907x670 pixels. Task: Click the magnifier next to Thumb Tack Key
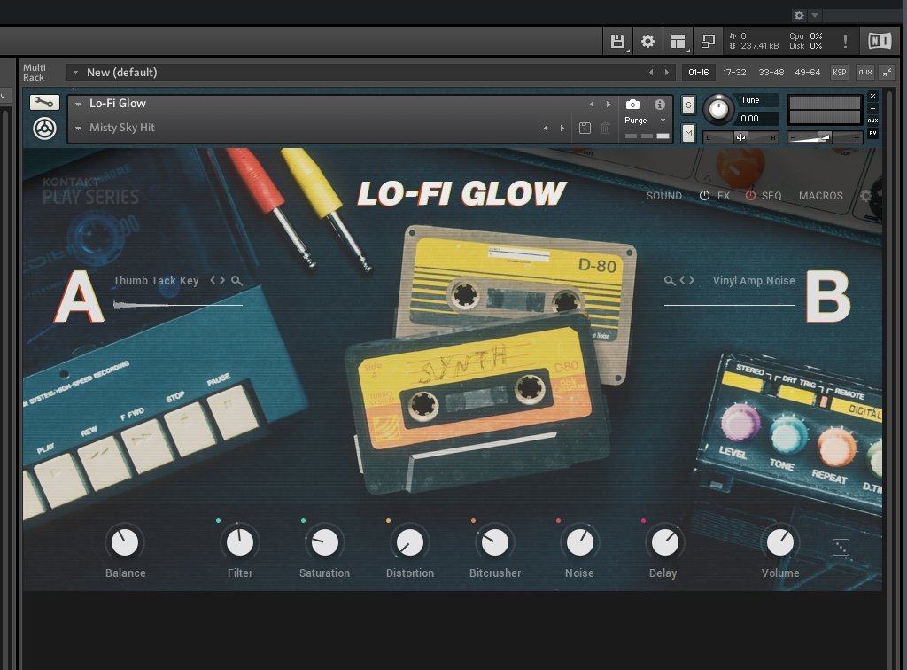(236, 281)
